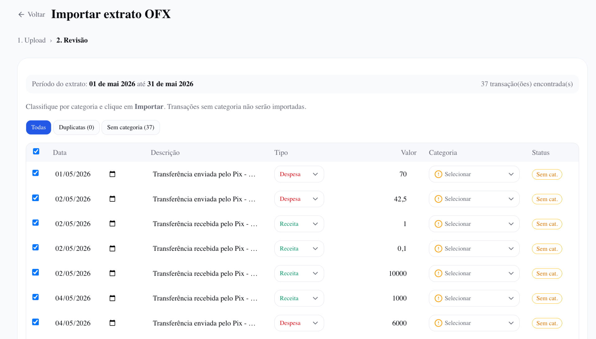This screenshot has height=339, width=596.
Task: Uncheck the row with value 0,1
Action: click(36, 247)
